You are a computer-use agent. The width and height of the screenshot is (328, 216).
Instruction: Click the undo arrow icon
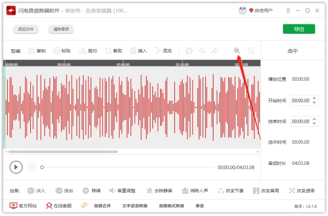pyautogui.click(x=202, y=50)
